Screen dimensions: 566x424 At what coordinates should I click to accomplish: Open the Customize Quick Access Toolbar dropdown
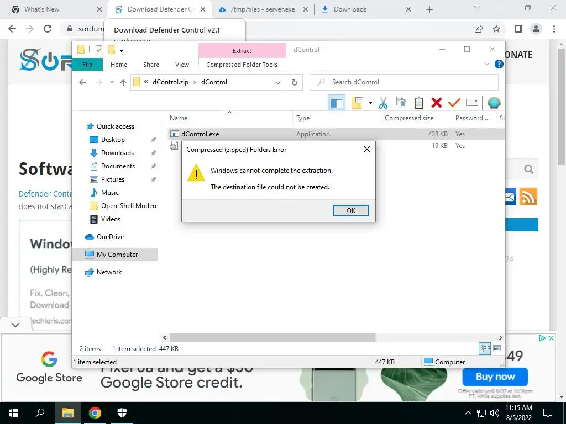[121, 50]
